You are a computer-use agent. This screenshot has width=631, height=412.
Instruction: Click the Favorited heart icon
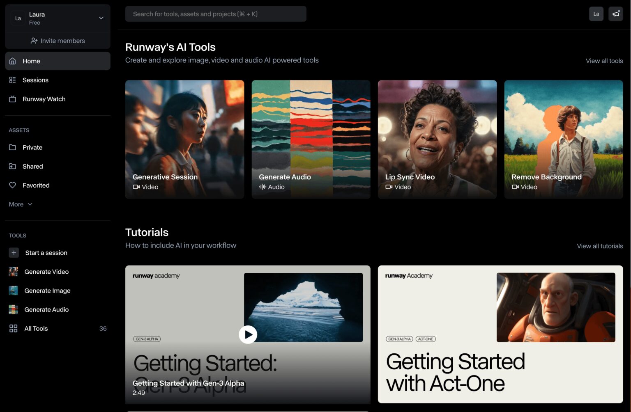point(13,185)
